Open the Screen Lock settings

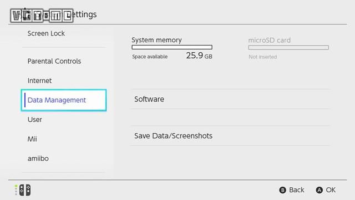tap(46, 33)
